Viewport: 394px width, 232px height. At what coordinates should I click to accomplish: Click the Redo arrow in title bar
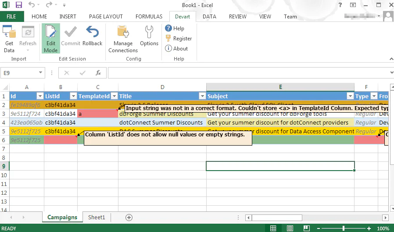click(x=49, y=4)
